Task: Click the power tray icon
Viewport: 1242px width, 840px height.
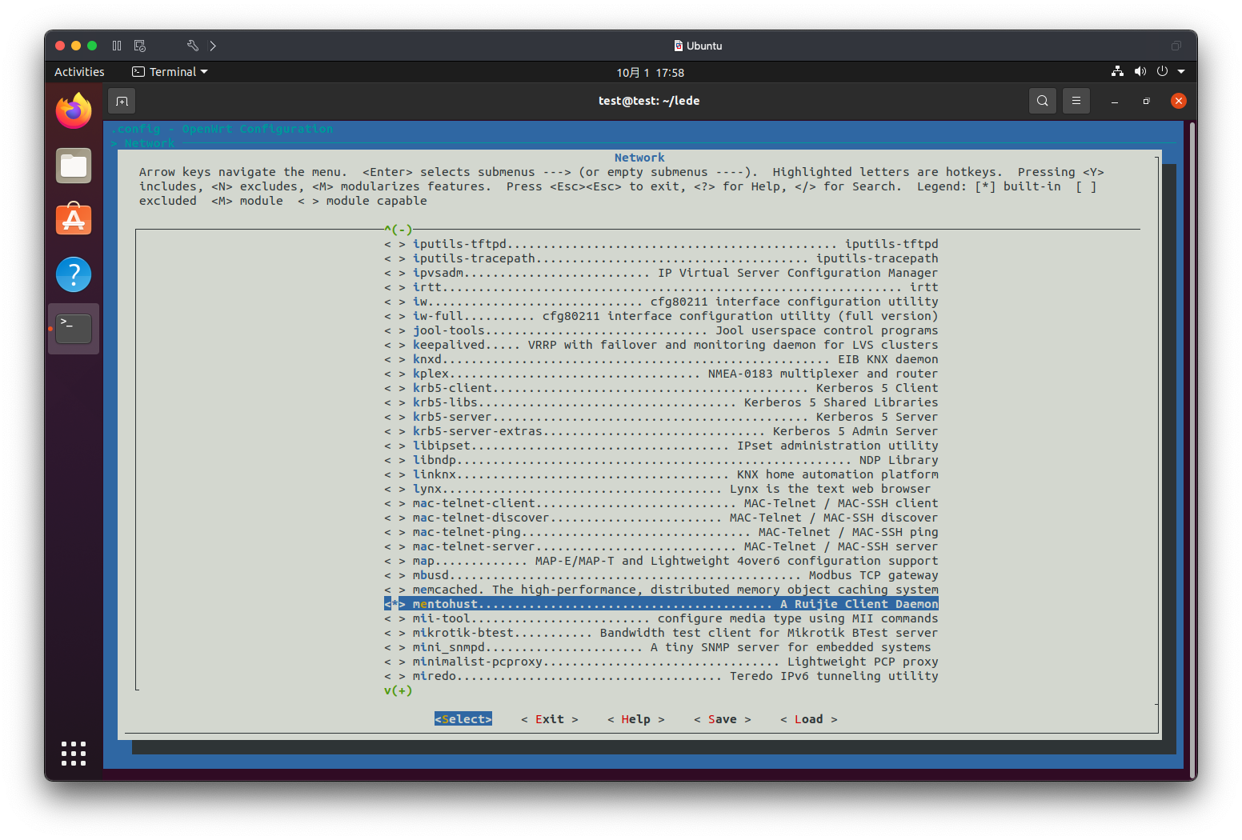Action: point(1162,71)
